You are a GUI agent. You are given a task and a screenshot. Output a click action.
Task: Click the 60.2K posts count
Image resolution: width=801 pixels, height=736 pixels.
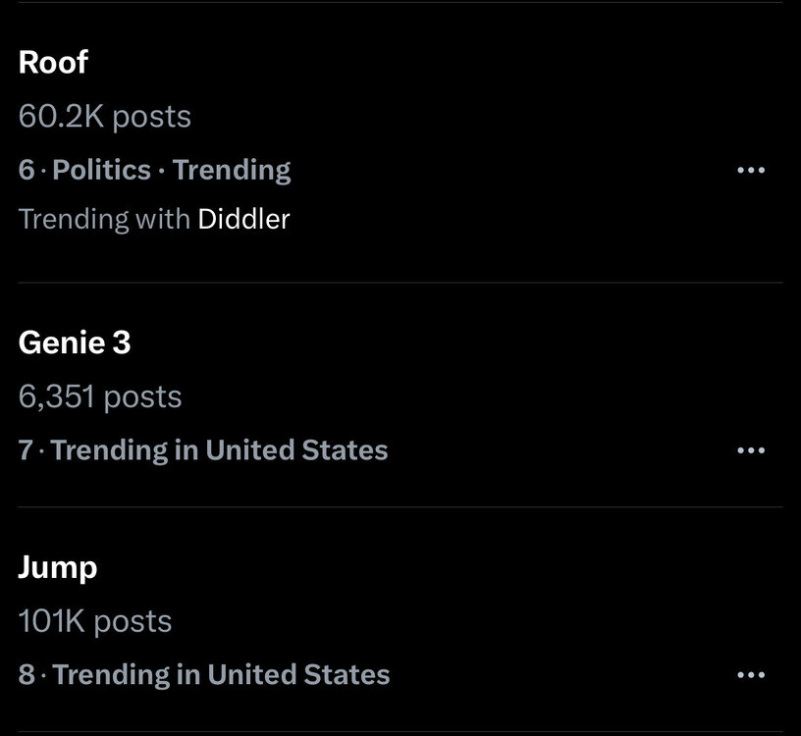104,117
